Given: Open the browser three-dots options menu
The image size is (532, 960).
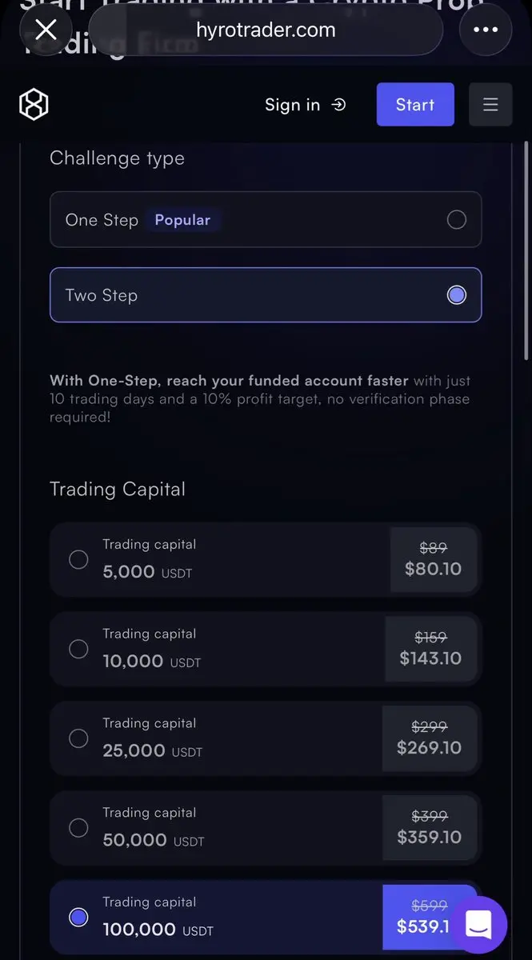Looking at the screenshot, I should (486, 30).
